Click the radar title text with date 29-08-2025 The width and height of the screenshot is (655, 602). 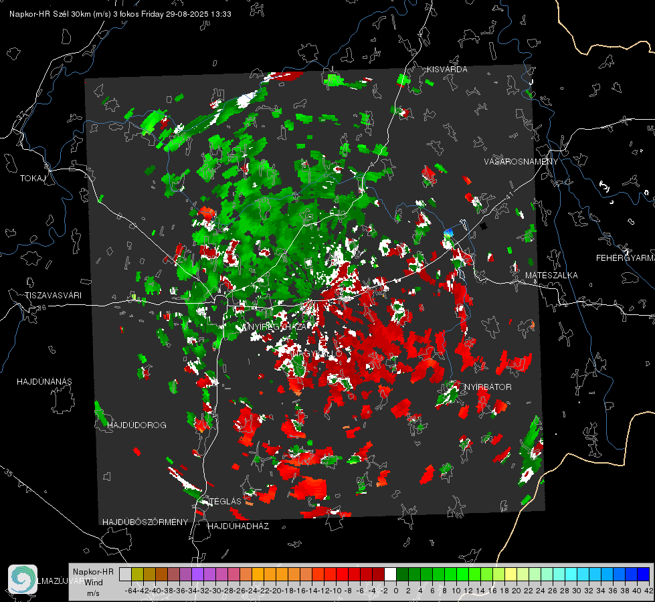[x=120, y=14]
